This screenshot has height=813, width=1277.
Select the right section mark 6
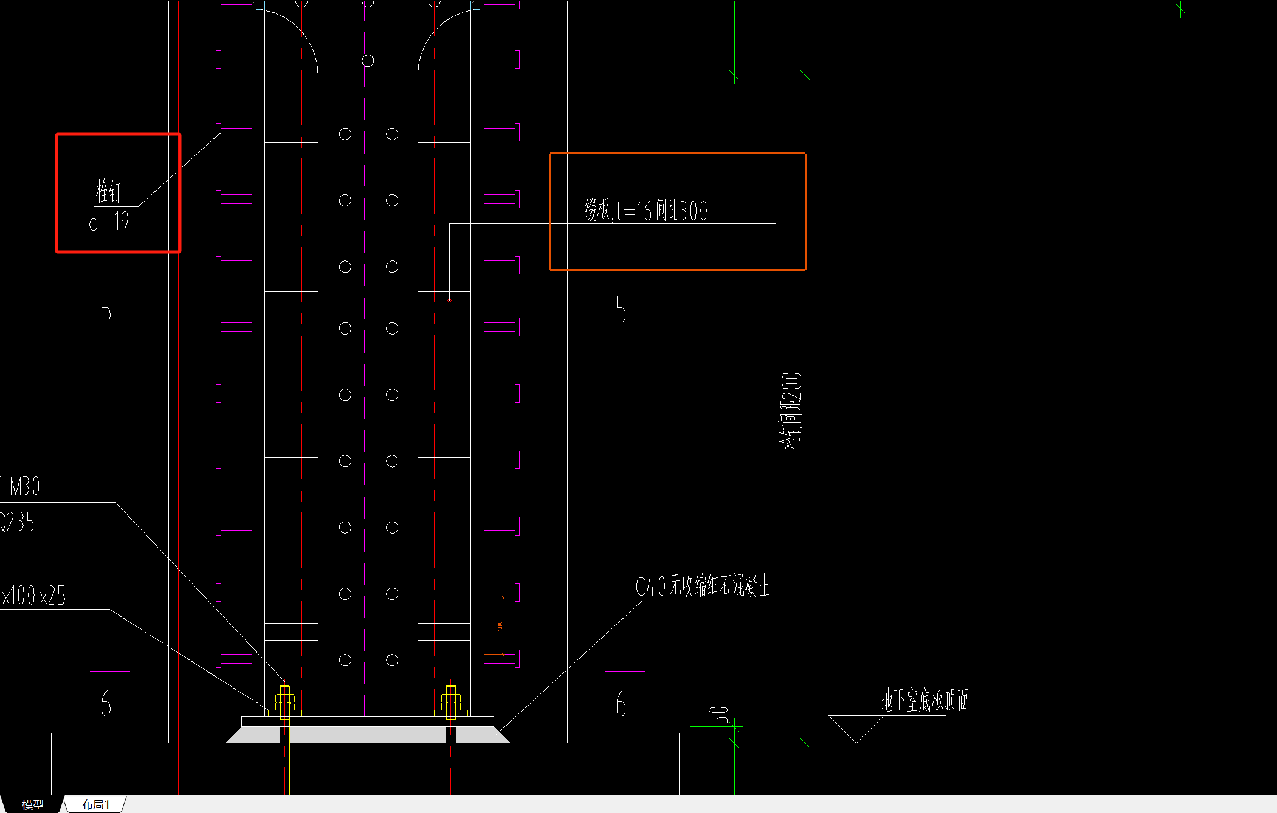pos(621,703)
